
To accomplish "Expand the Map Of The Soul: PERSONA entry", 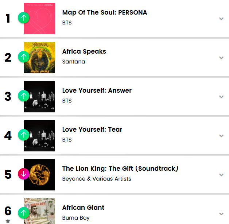I will click(x=221, y=19).
